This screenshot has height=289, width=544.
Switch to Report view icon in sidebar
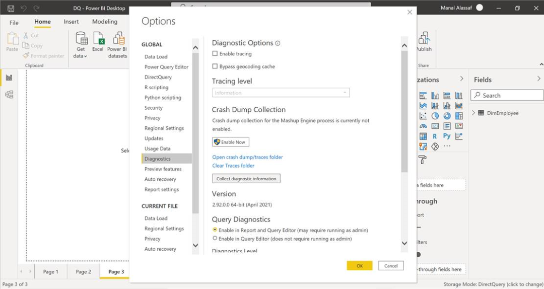(9, 78)
